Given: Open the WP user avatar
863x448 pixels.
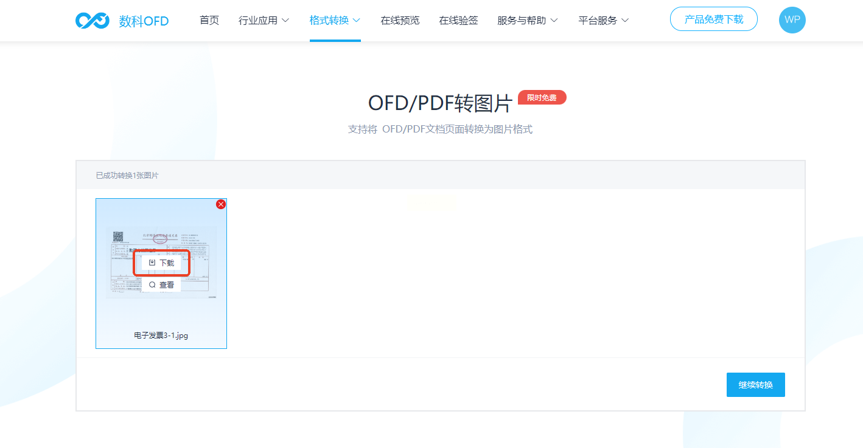Looking at the screenshot, I should [792, 19].
